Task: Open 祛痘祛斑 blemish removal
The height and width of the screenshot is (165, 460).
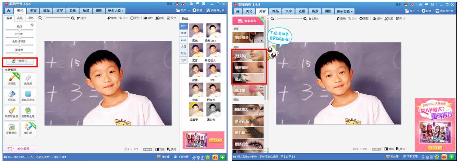Action: pos(248,67)
